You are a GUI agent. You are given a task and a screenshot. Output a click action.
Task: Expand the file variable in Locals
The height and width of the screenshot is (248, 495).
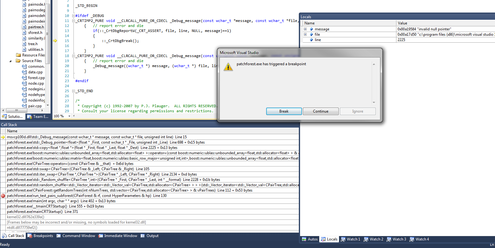coord(305,34)
